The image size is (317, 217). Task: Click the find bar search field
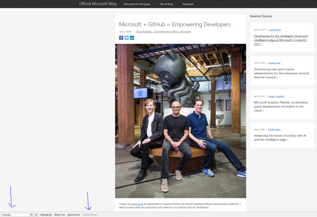(15, 215)
